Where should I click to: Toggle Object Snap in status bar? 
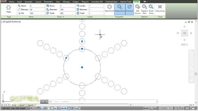coord(49,108)
